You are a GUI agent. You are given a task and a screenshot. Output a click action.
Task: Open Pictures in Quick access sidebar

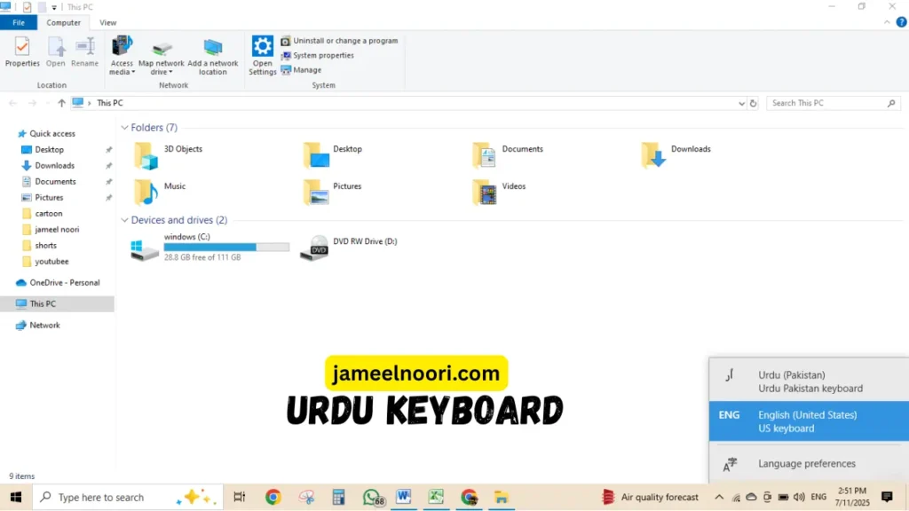click(x=49, y=198)
